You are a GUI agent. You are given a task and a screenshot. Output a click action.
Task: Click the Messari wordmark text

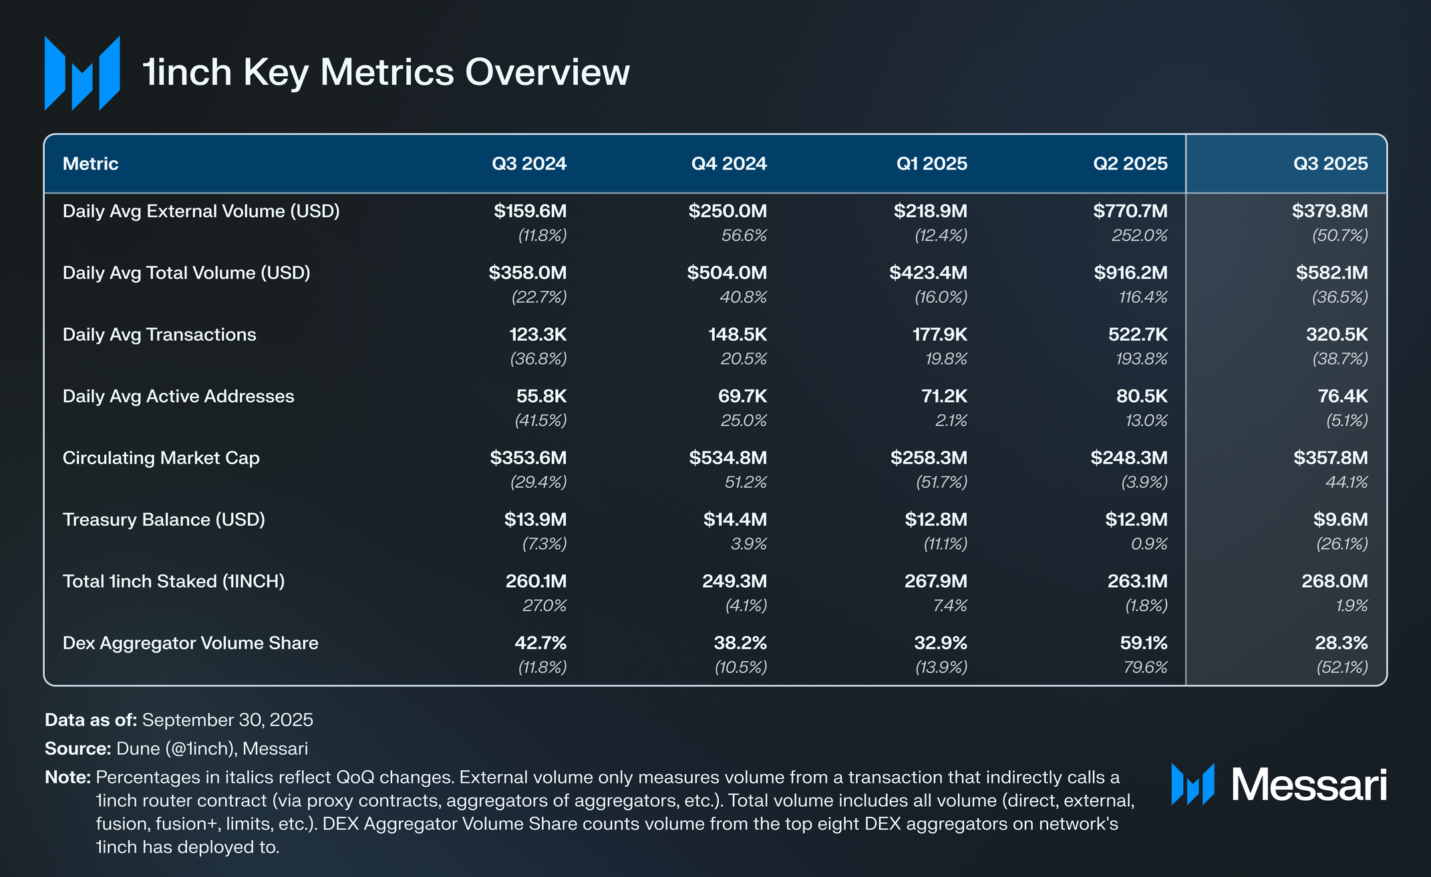pyautogui.click(x=1309, y=785)
